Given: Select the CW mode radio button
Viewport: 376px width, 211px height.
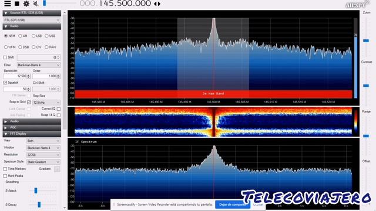Looking at the screenshot, I should coord(33,47).
